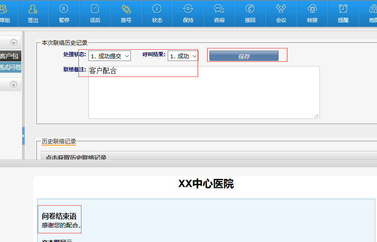
Task: Click the 拨号 (dial) phone icon
Action: click(126, 10)
